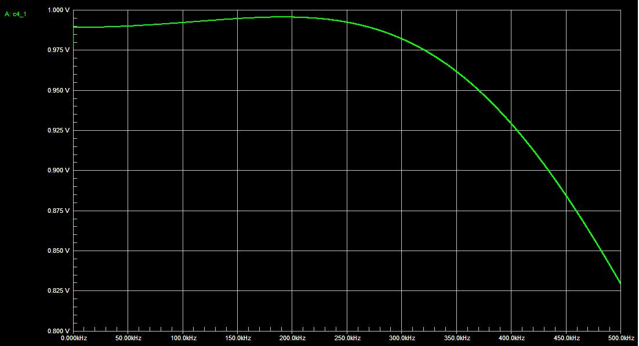Screen dimensions: 639x346
Task: Click the 0.925 V axis label
Action: 59,130
